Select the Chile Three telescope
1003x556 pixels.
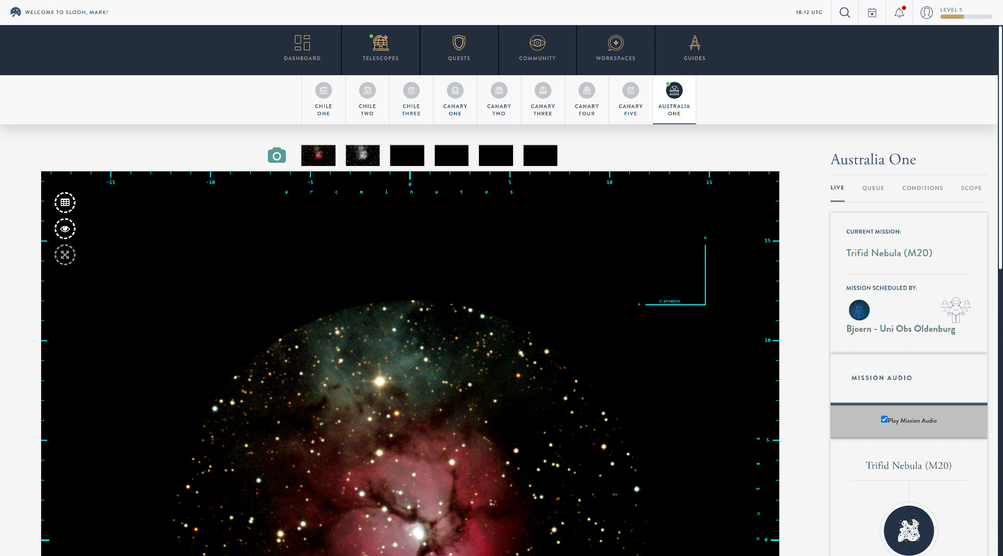(x=411, y=99)
